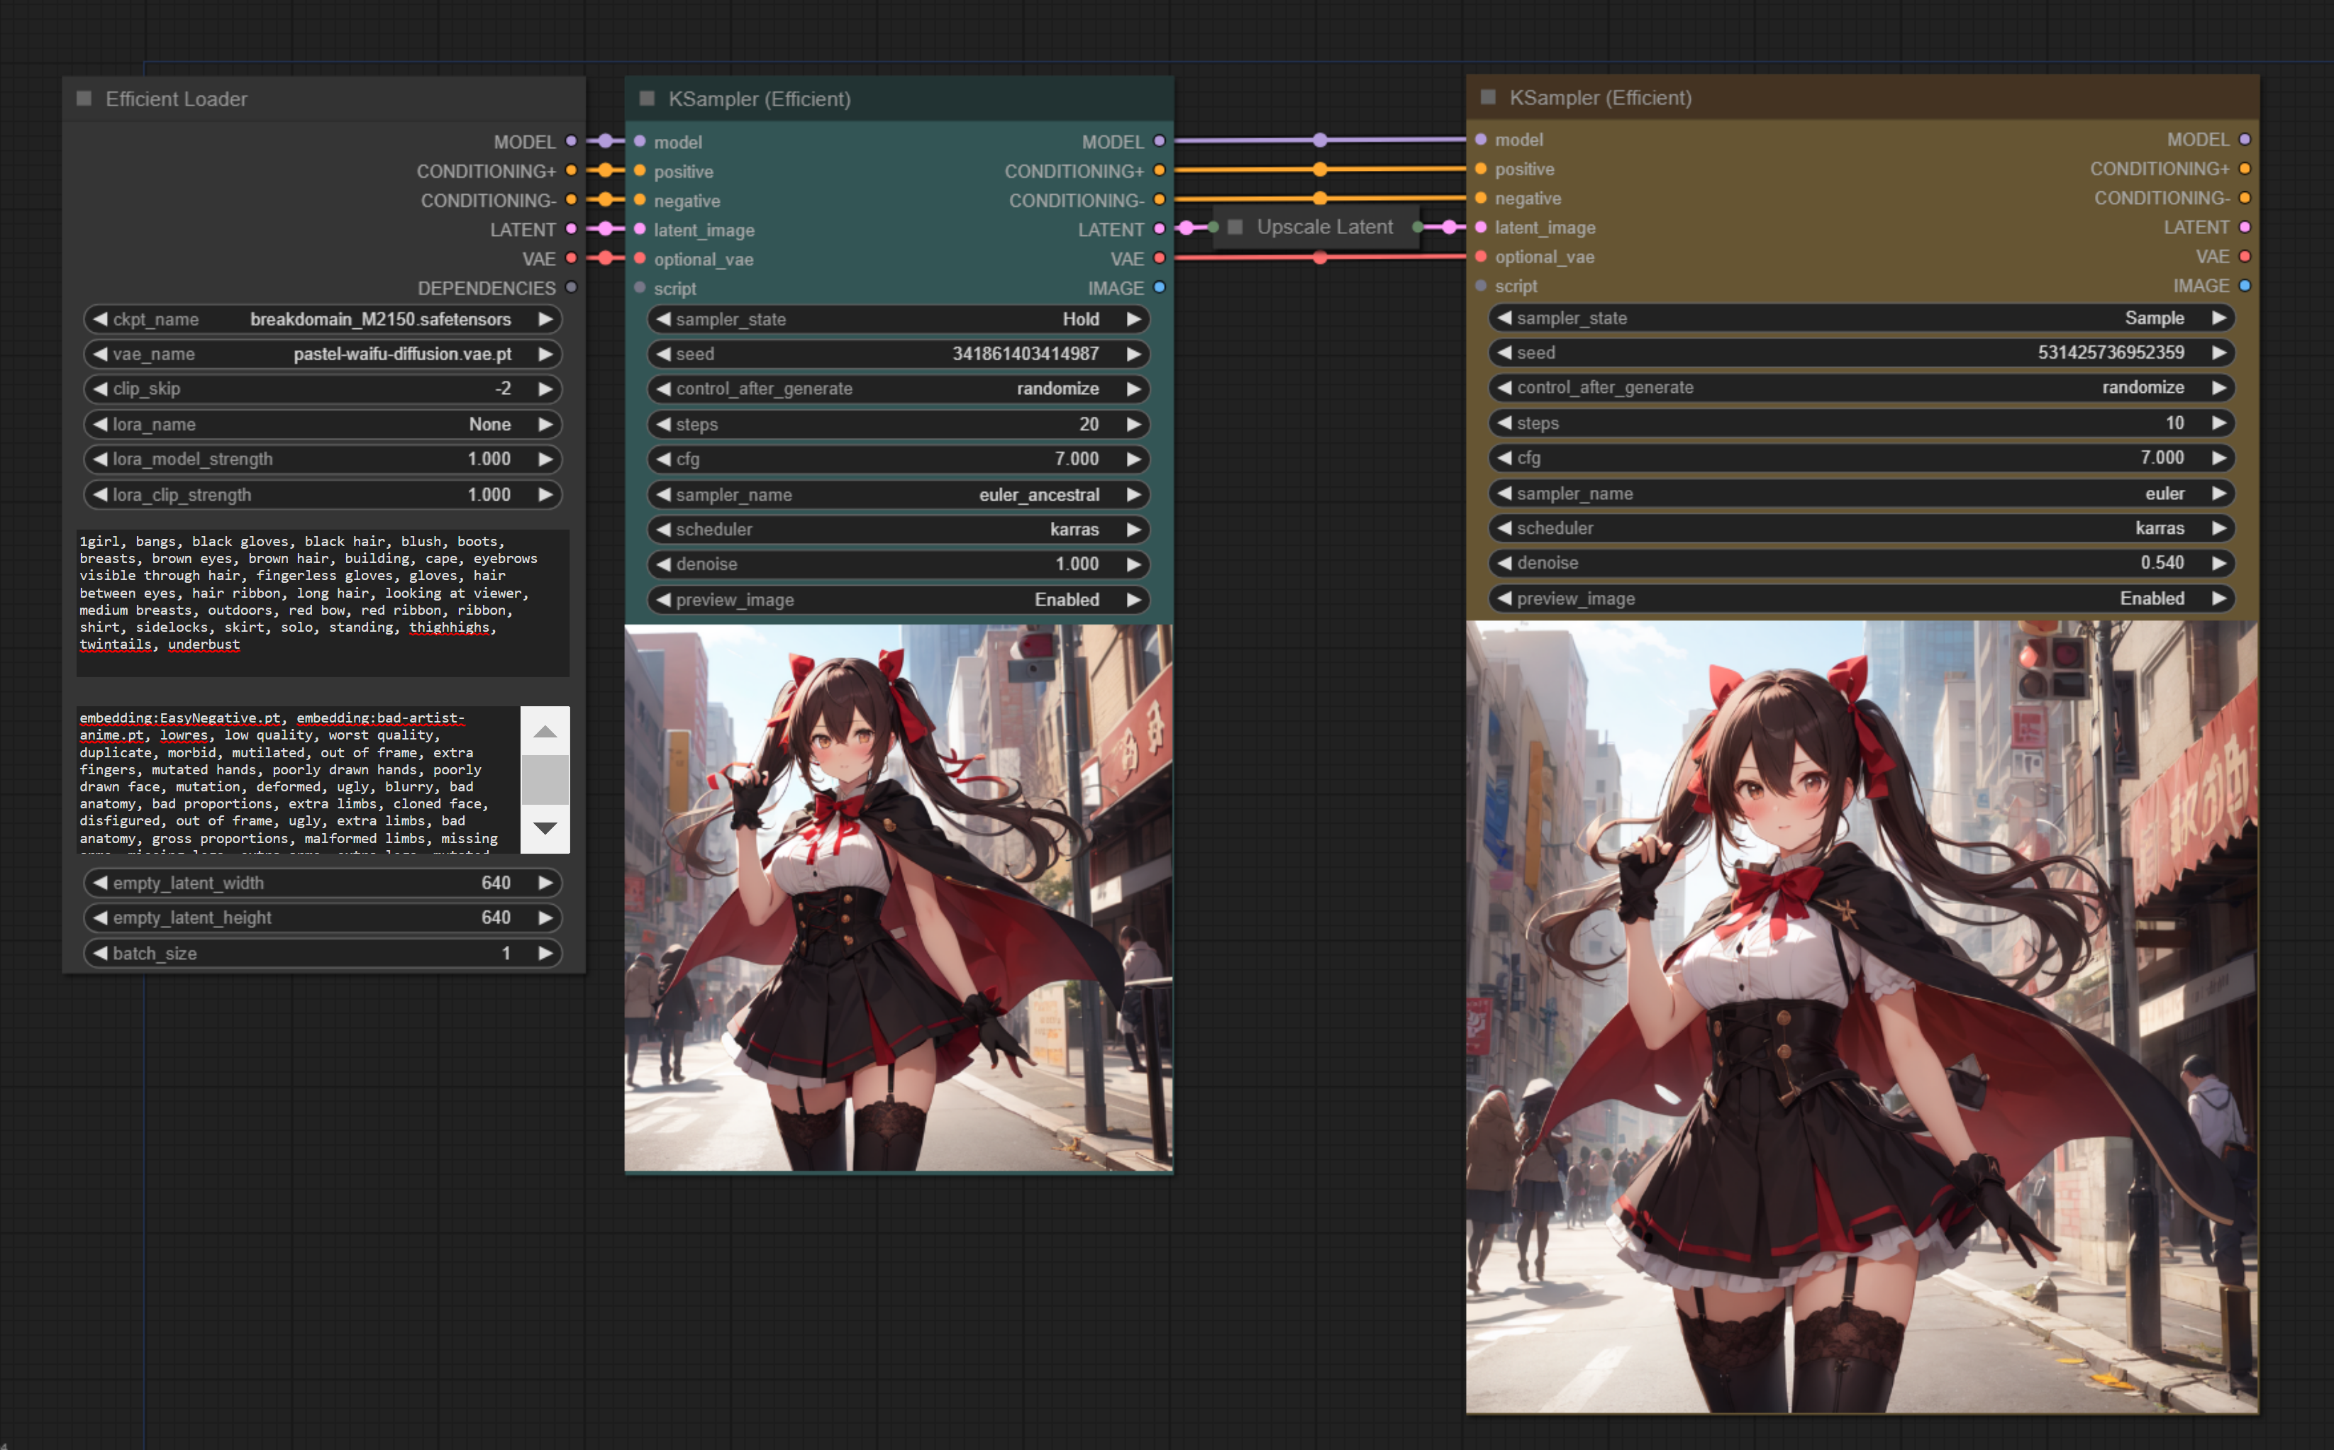
Task: Click the left arrow on clip_skip
Action: point(100,389)
